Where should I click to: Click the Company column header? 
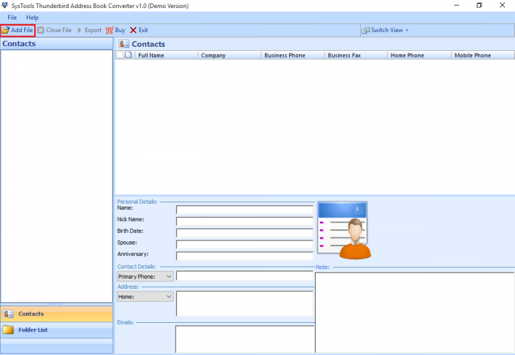point(229,56)
